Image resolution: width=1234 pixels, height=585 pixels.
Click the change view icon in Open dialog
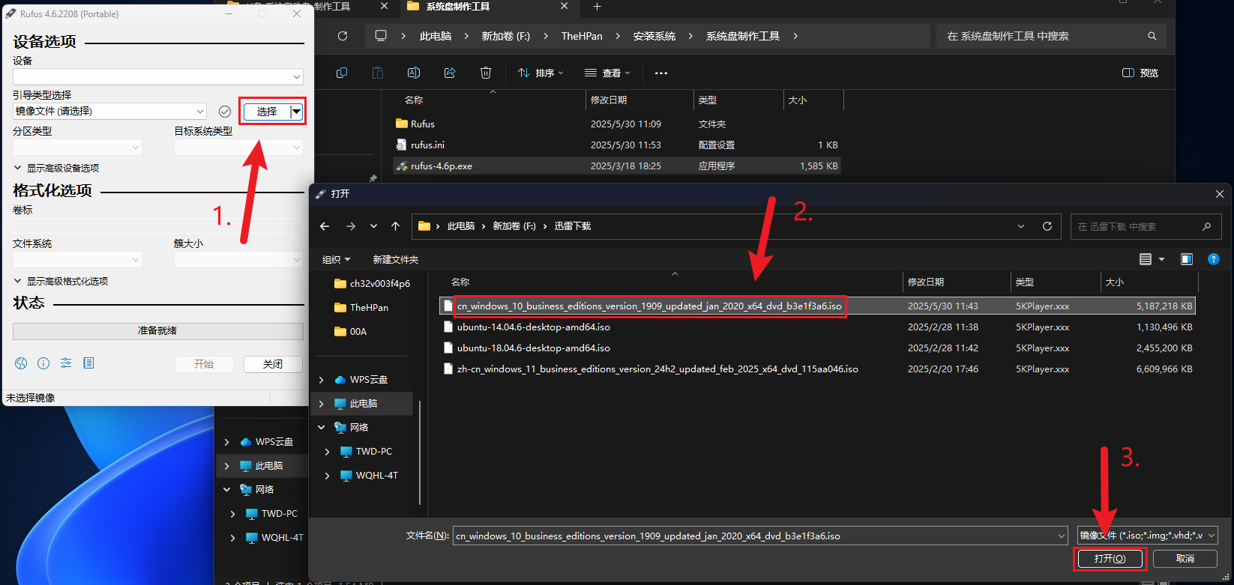(1146, 259)
